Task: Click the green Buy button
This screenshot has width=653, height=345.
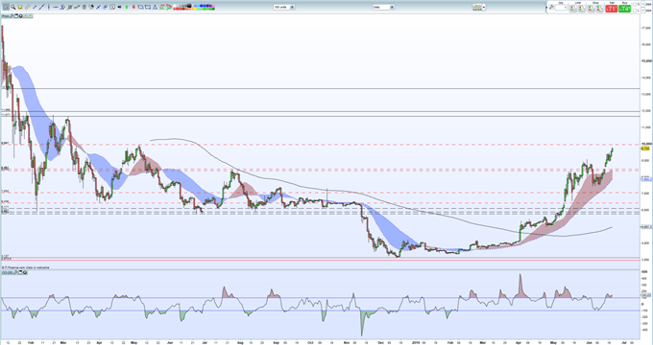Action: coord(624,9)
